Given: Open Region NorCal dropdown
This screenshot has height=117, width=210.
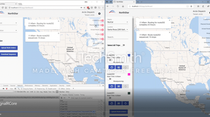Looking at the screenshot, I should [x=118, y=22].
